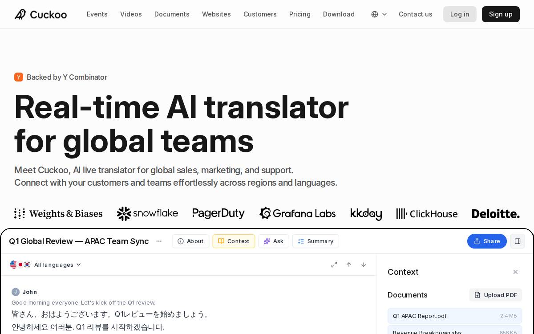Click the Grafana Labs logo
534x334 pixels.
(297, 214)
